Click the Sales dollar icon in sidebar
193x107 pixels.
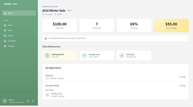click(x=5, y=30)
